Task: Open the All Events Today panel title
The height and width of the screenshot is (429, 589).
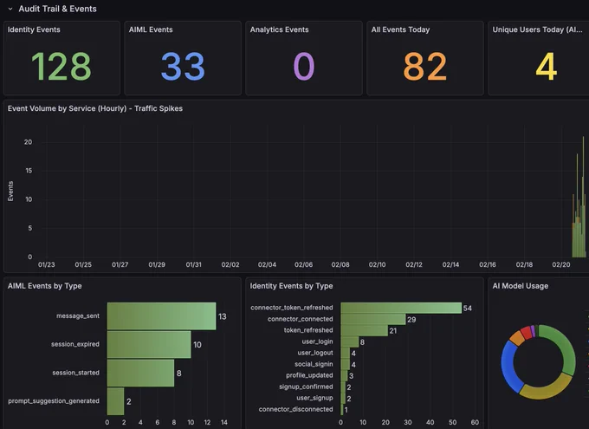Action: coord(400,29)
